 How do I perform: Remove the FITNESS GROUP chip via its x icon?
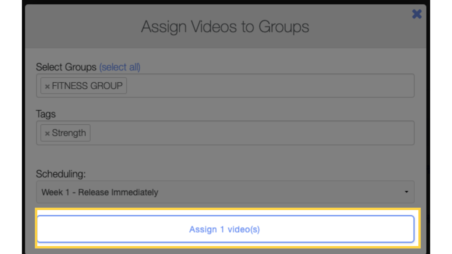point(47,86)
